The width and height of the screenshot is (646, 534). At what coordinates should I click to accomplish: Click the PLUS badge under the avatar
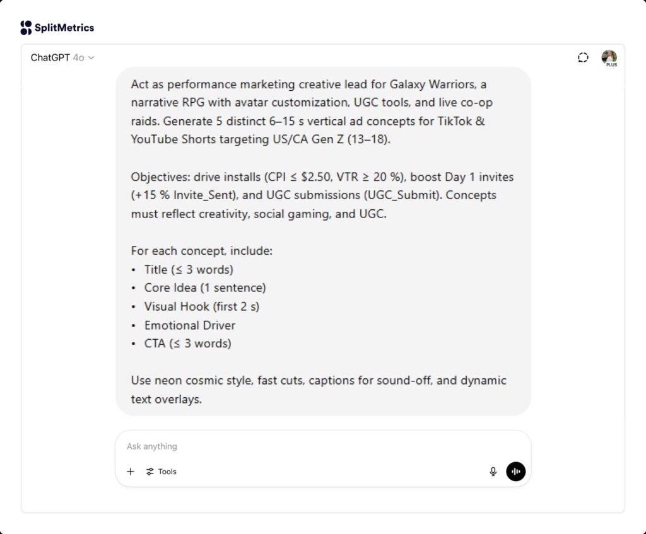click(x=611, y=64)
